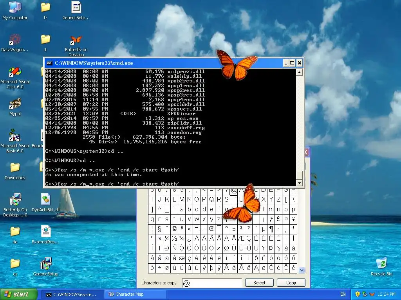Select the Mypal browser icon
401x300 pixels.
pyautogui.click(x=15, y=107)
